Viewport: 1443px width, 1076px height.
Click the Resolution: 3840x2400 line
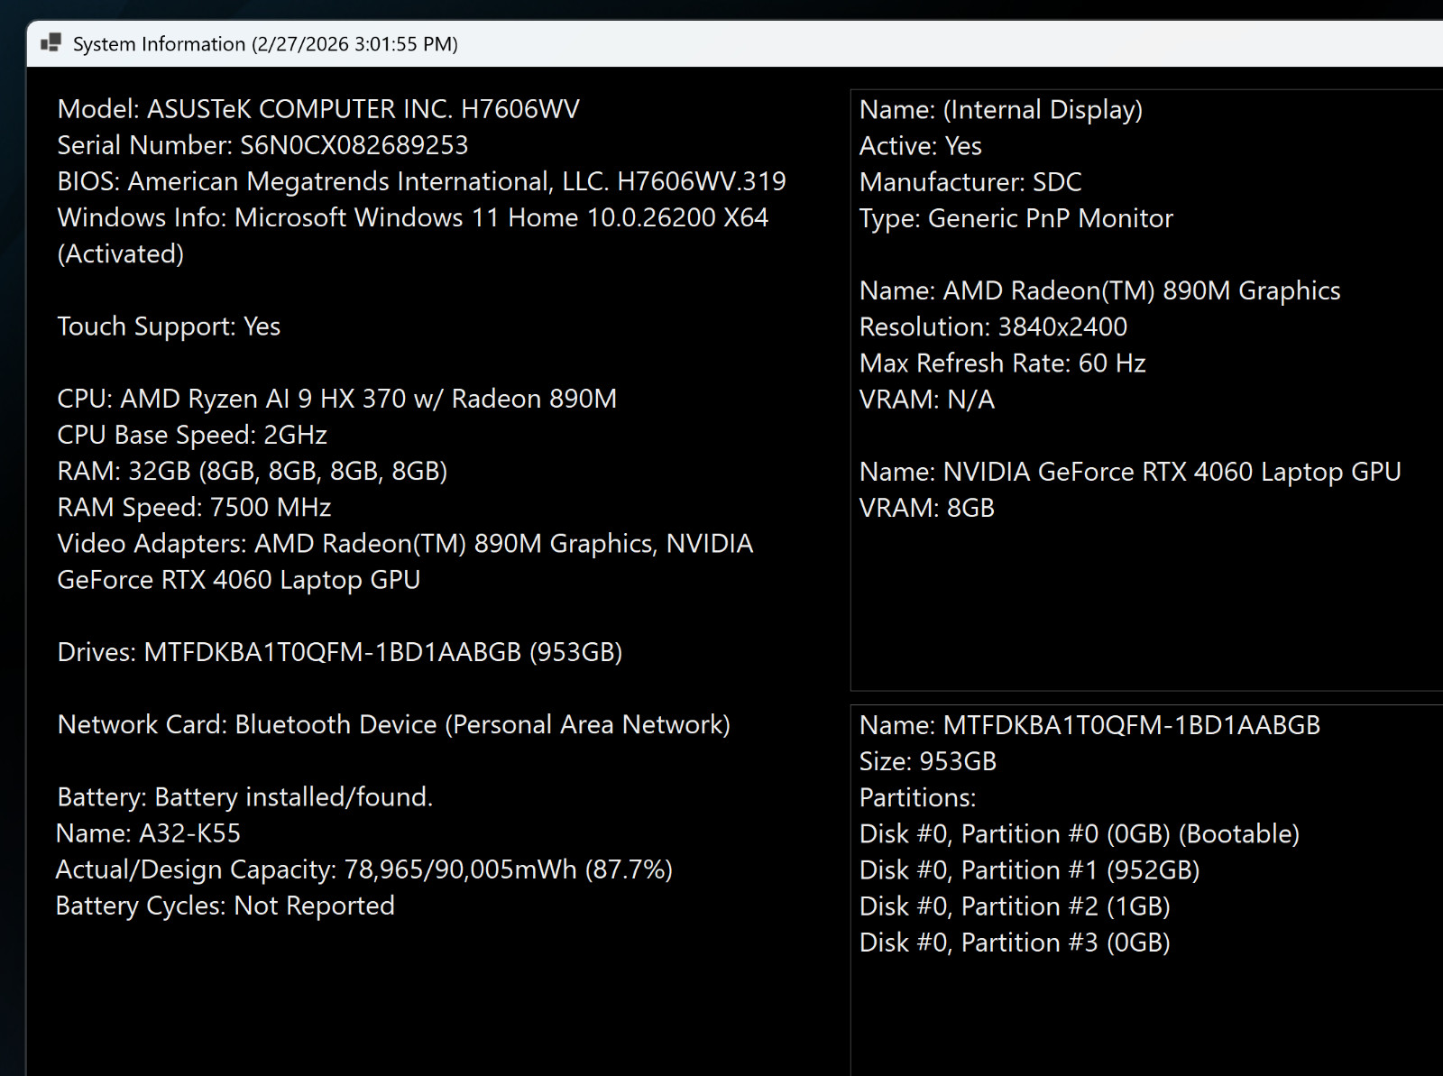(x=994, y=326)
